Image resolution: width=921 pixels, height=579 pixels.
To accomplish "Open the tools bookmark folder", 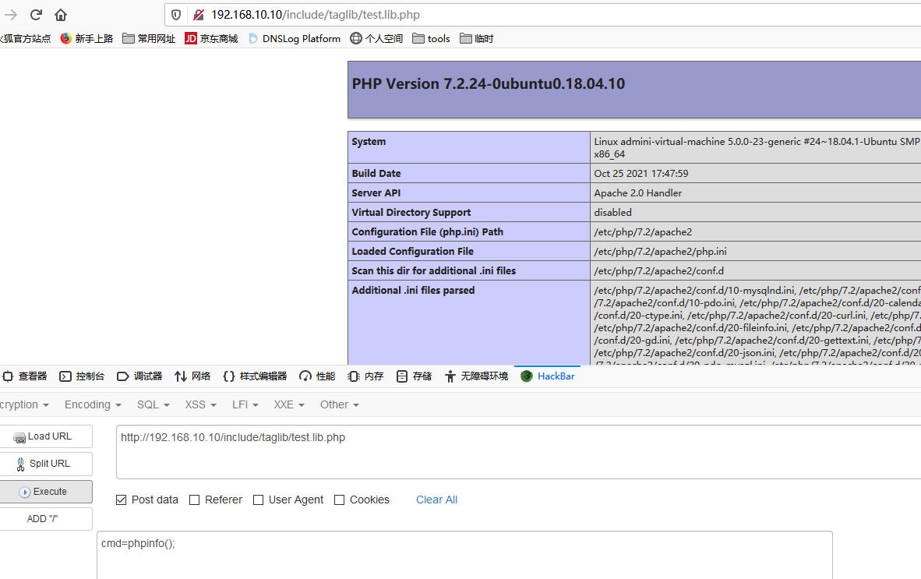I will click(431, 39).
